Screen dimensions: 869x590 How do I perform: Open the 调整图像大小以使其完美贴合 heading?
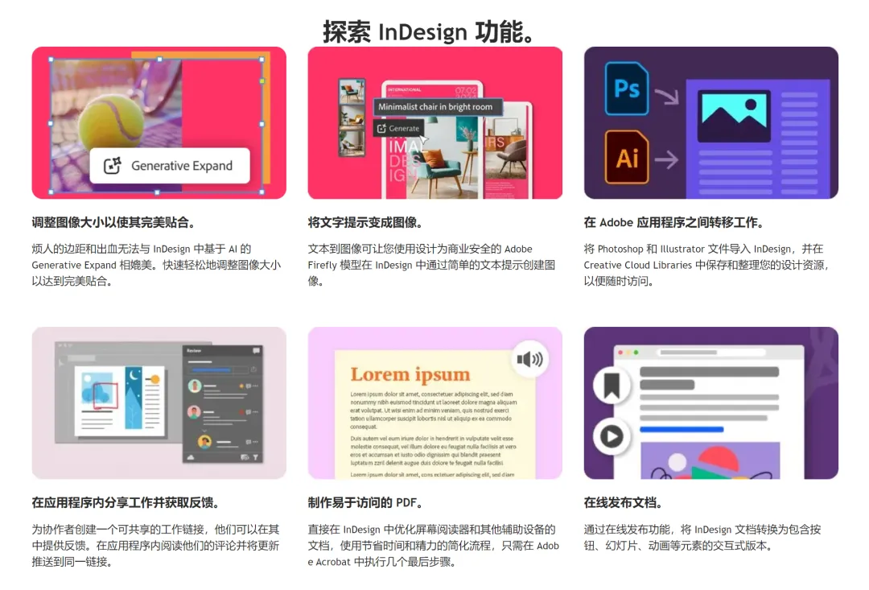click(113, 222)
